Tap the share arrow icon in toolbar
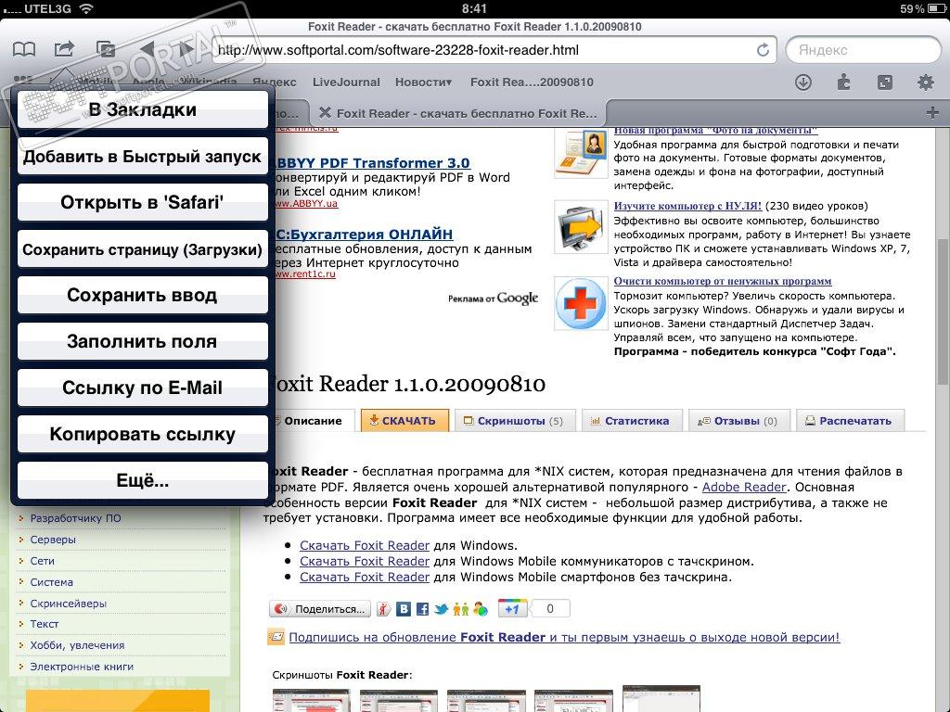 click(64, 48)
